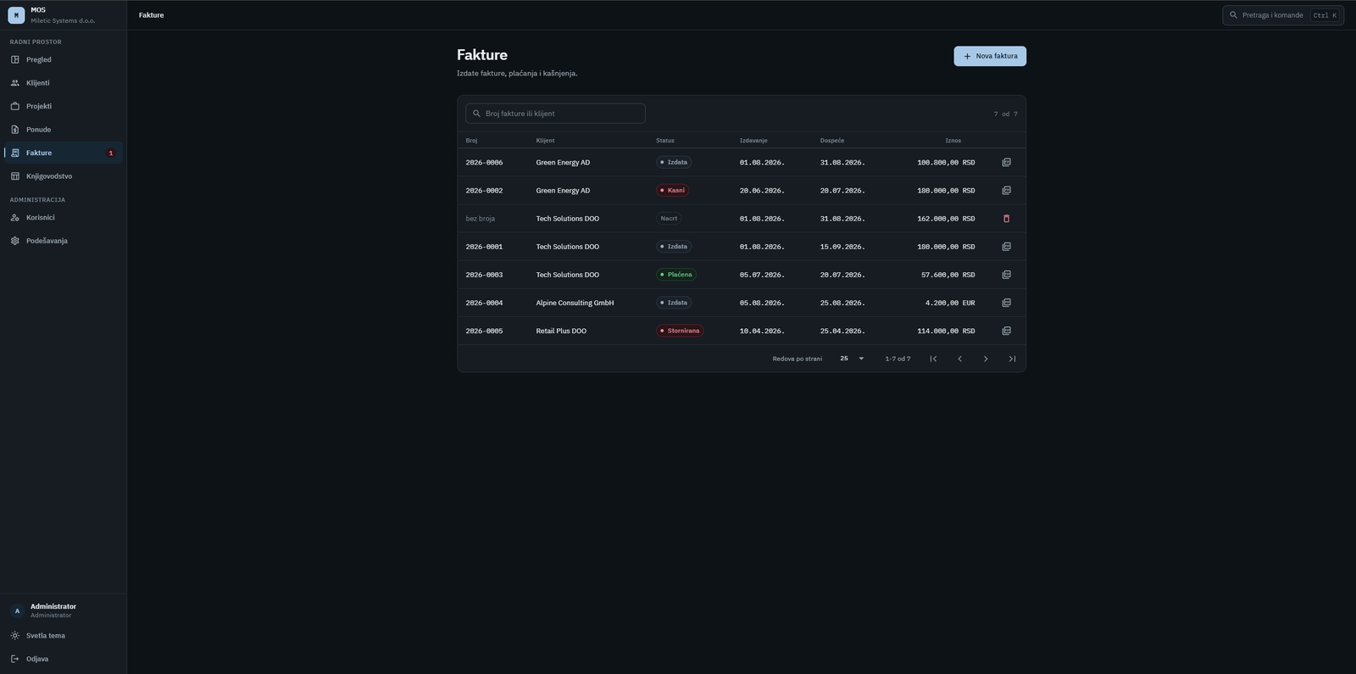Click the Plaćena status badge
The height and width of the screenshot is (674, 1356).
tap(676, 275)
